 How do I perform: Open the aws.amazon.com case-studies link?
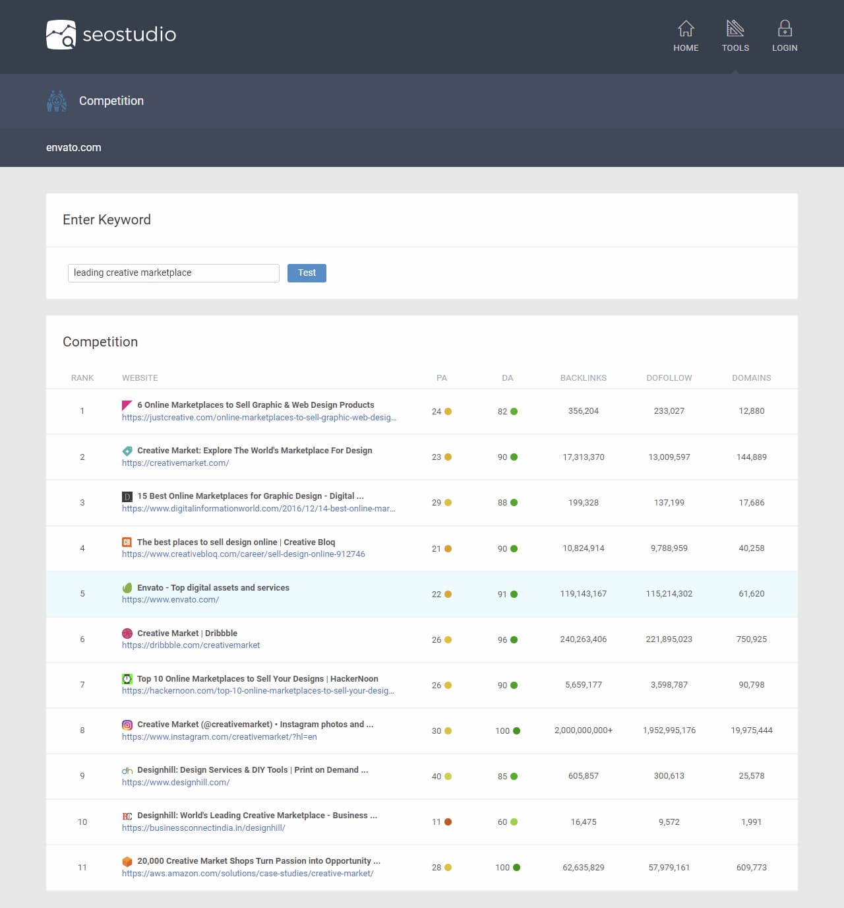coord(247,874)
